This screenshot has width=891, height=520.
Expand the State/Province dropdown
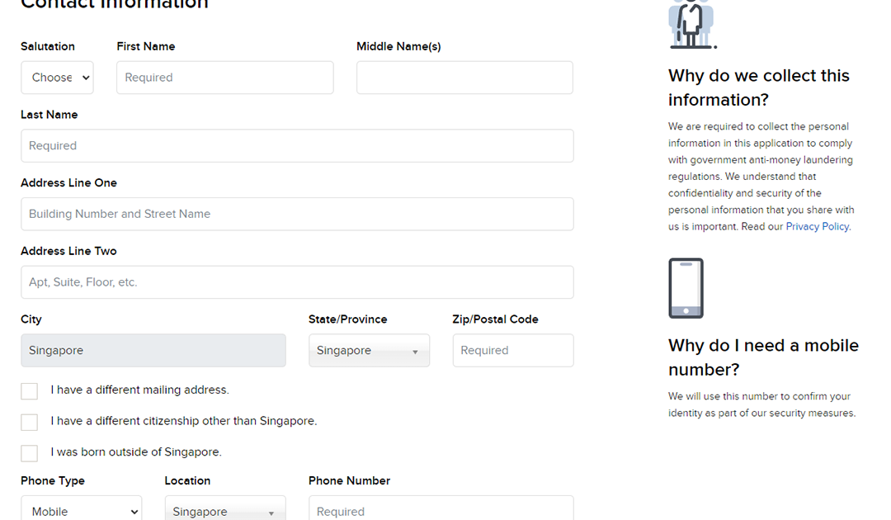[x=369, y=351]
